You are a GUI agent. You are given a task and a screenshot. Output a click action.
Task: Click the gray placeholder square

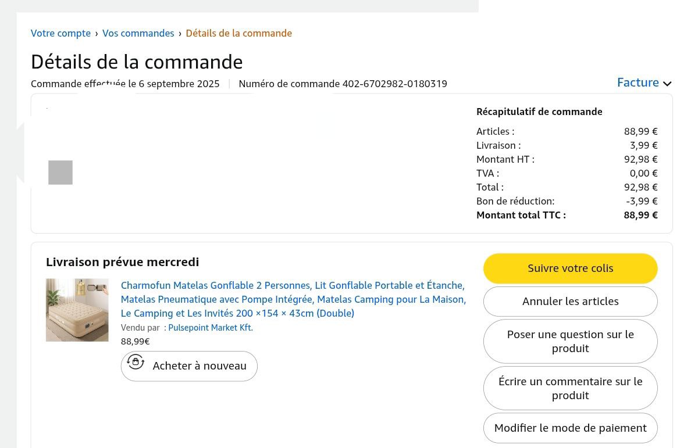(60, 173)
